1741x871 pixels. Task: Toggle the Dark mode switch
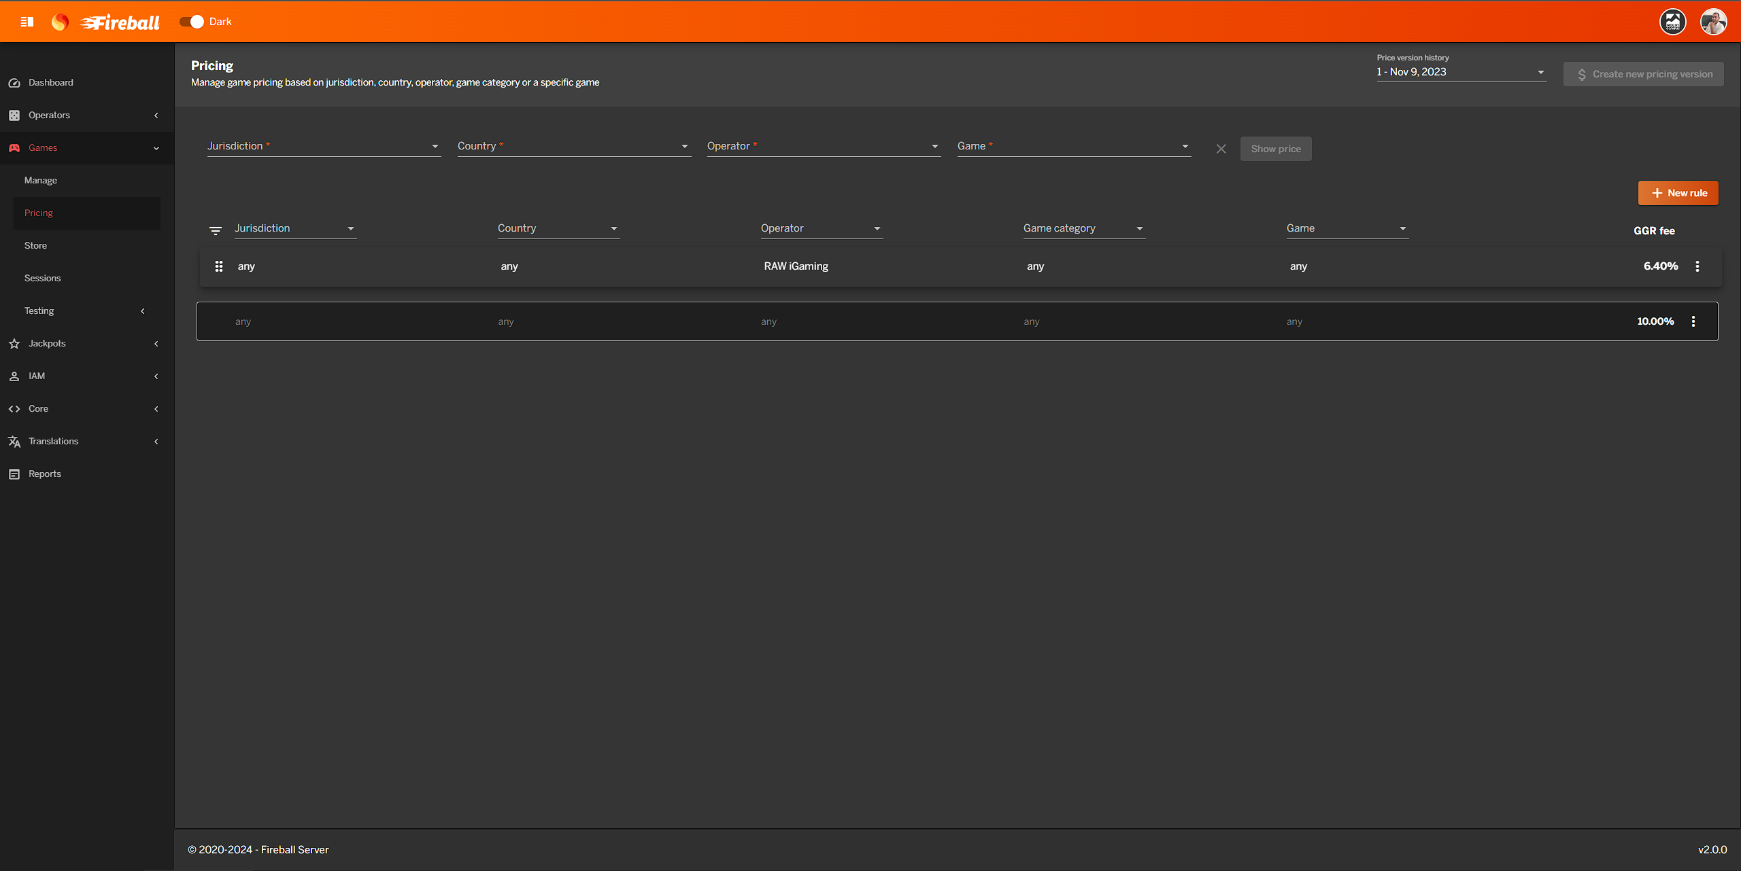tap(192, 22)
